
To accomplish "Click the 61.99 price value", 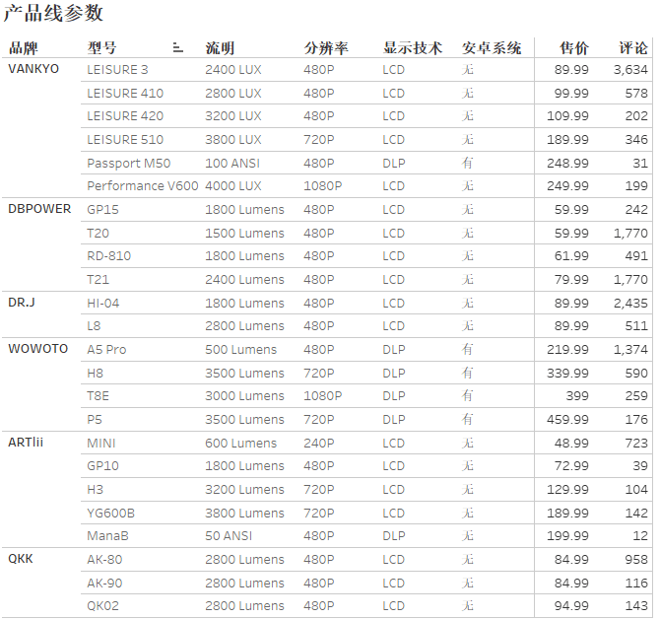I will click(x=571, y=255).
